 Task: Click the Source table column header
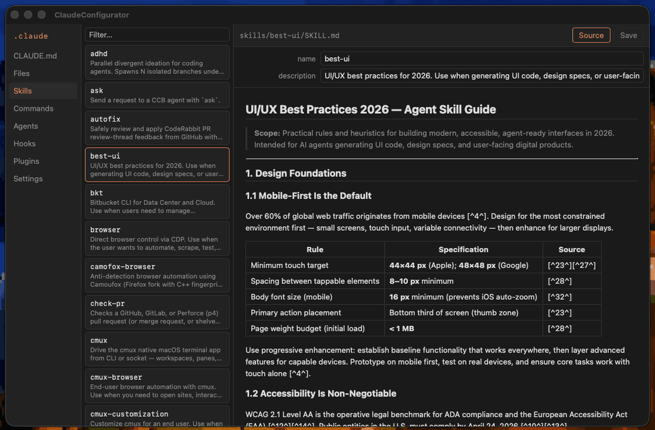coord(571,250)
